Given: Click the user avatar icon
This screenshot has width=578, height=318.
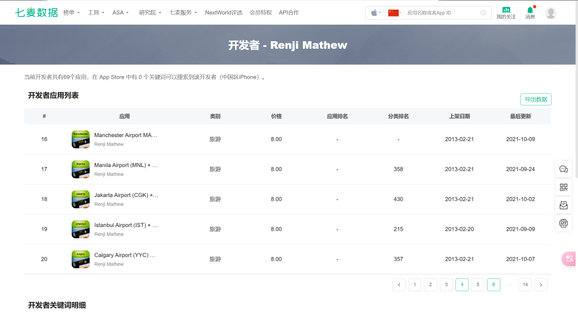Looking at the screenshot, I should [551, 13].
